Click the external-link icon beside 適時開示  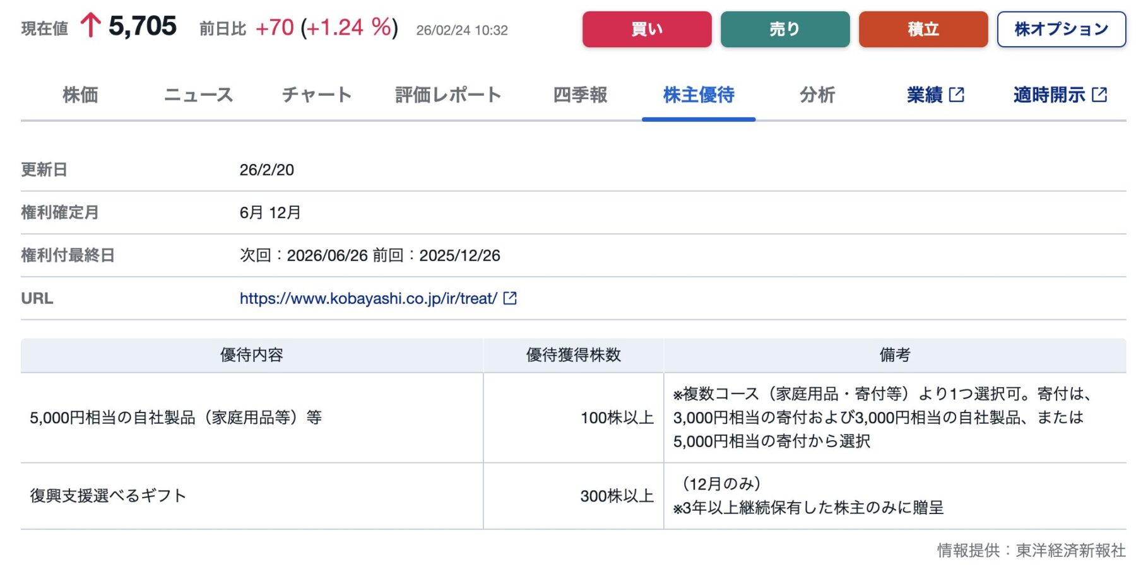(1099, 95)
